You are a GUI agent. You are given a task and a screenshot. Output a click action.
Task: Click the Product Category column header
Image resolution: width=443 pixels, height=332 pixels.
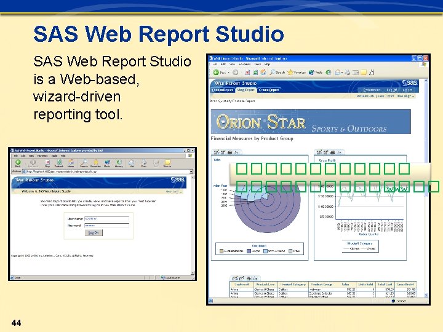[x=293, y=285]
